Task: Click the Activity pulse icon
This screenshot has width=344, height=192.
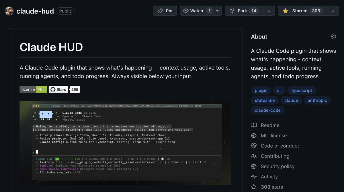Action: click(x=254, y=177)
